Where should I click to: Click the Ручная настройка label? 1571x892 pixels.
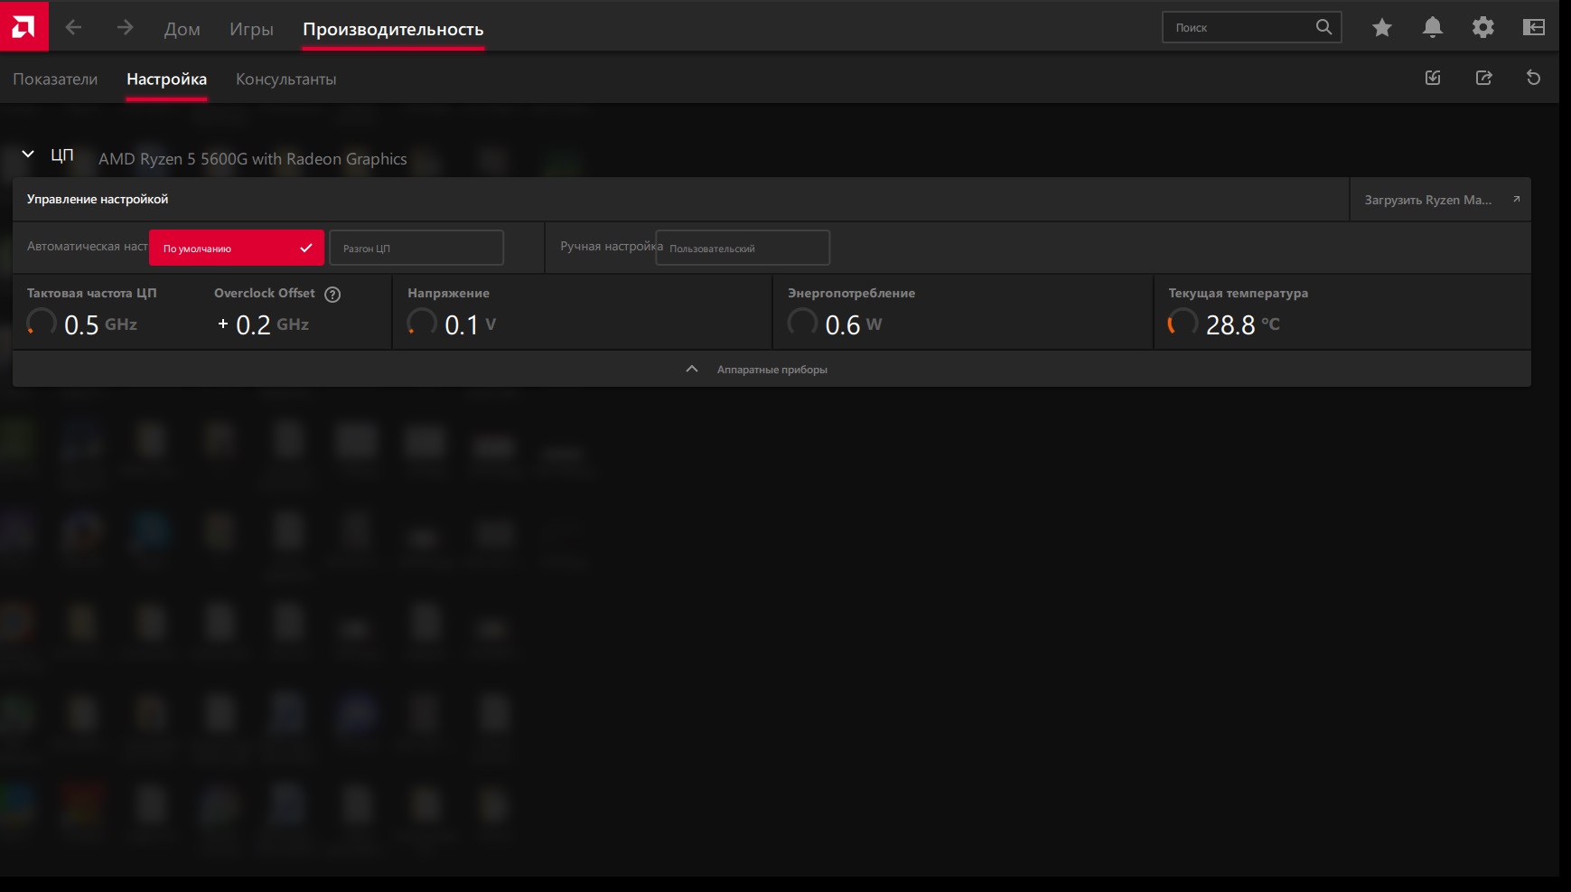point(612,246)
